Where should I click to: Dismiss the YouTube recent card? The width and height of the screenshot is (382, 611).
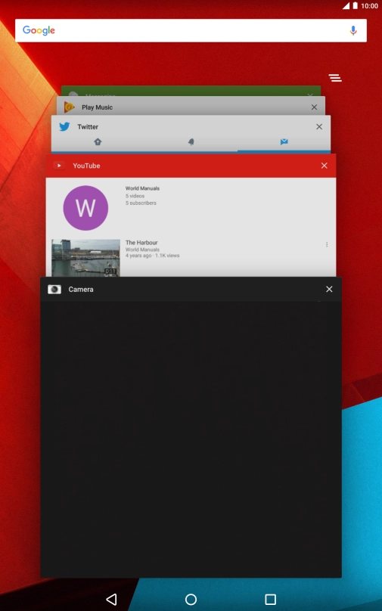pos(325,166)
